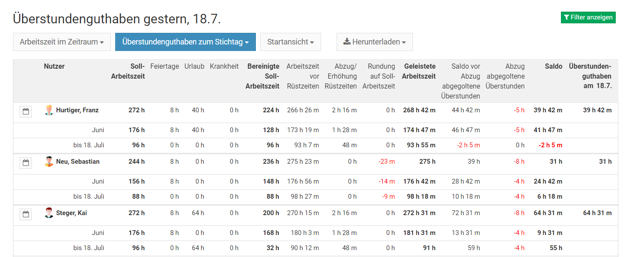Expand the Startansicht dropdown
This screenshot has height=257, width=633.
290,42
